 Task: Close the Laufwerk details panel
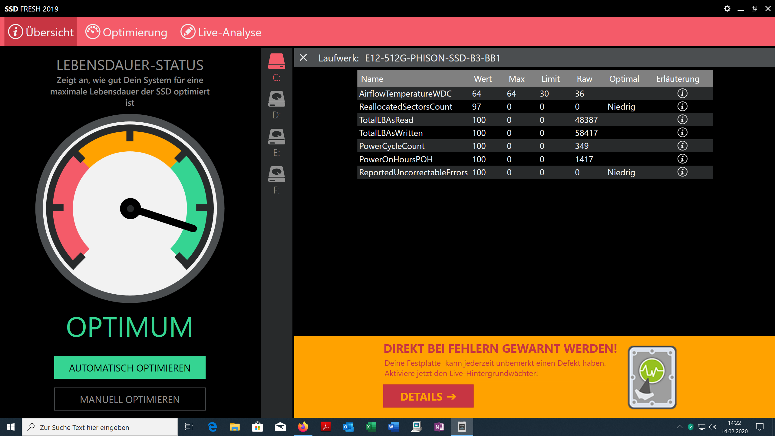pos(303,58)
